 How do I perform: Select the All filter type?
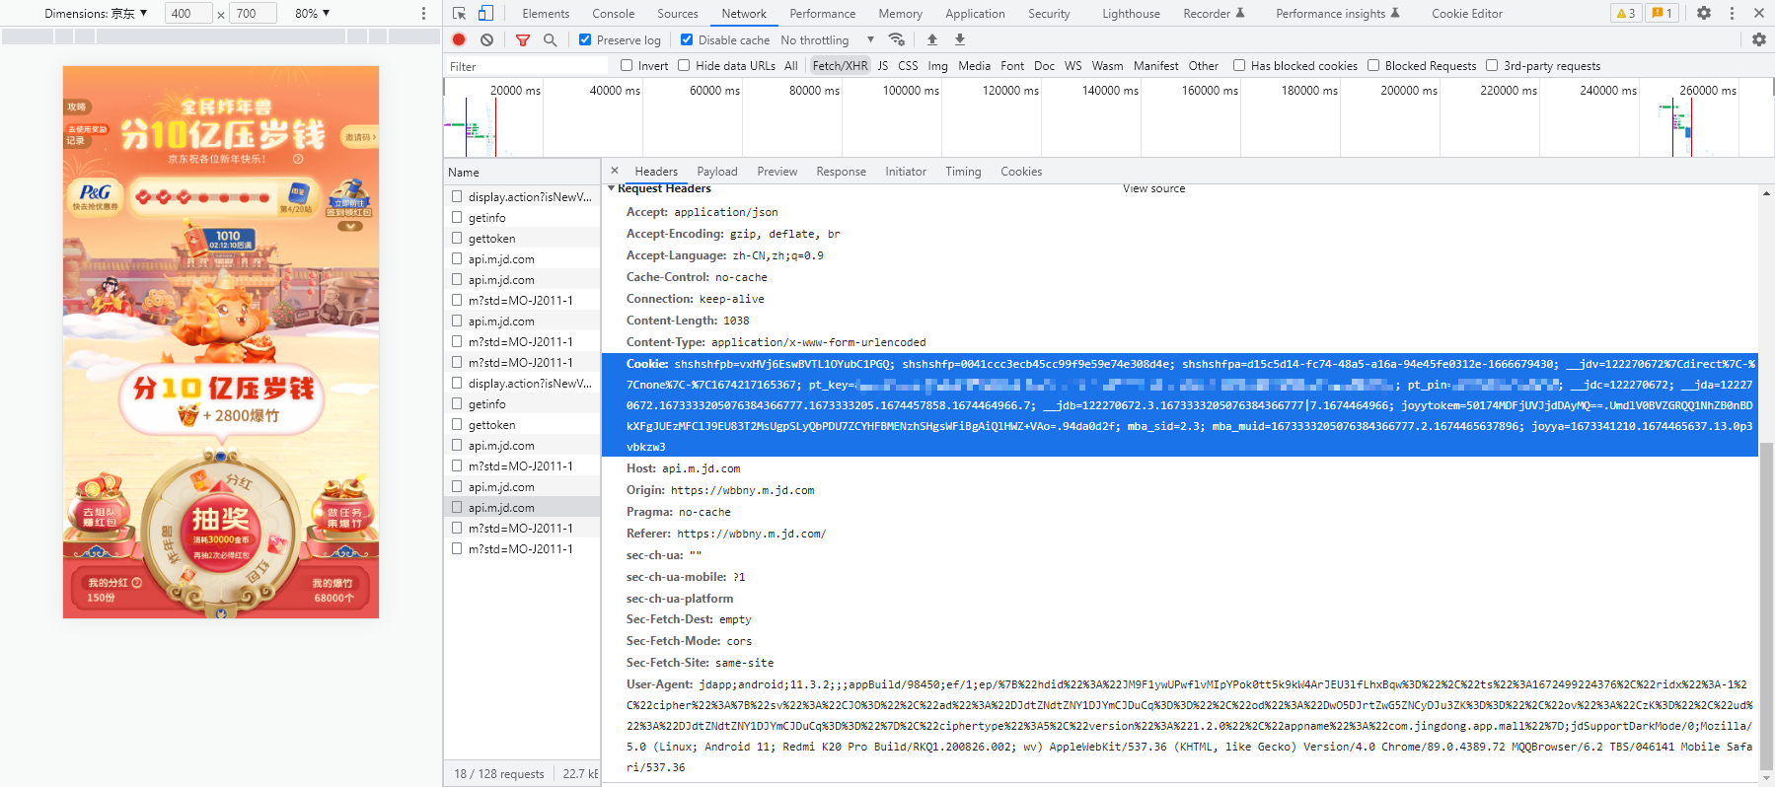[791, 65]
